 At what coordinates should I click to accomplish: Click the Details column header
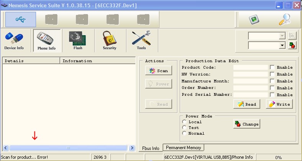pos(31,61)
